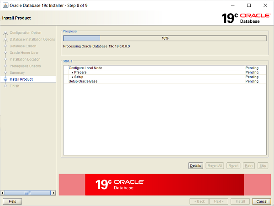
Task: Click the sidebar horizontal scrollbar thumb
Action: [27, 193]
